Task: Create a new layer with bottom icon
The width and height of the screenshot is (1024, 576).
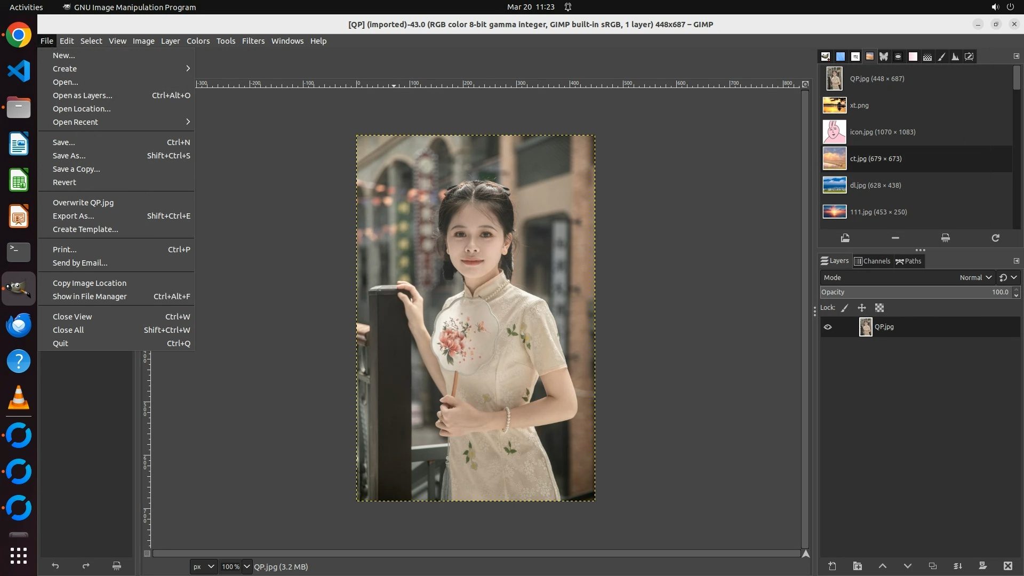Action: coord(832,566)
